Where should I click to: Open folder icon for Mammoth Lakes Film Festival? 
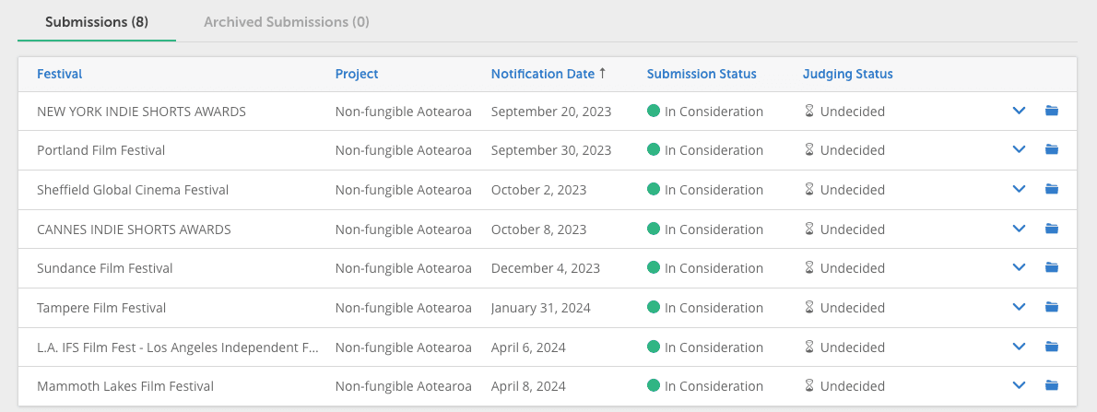pos(1052,385)
